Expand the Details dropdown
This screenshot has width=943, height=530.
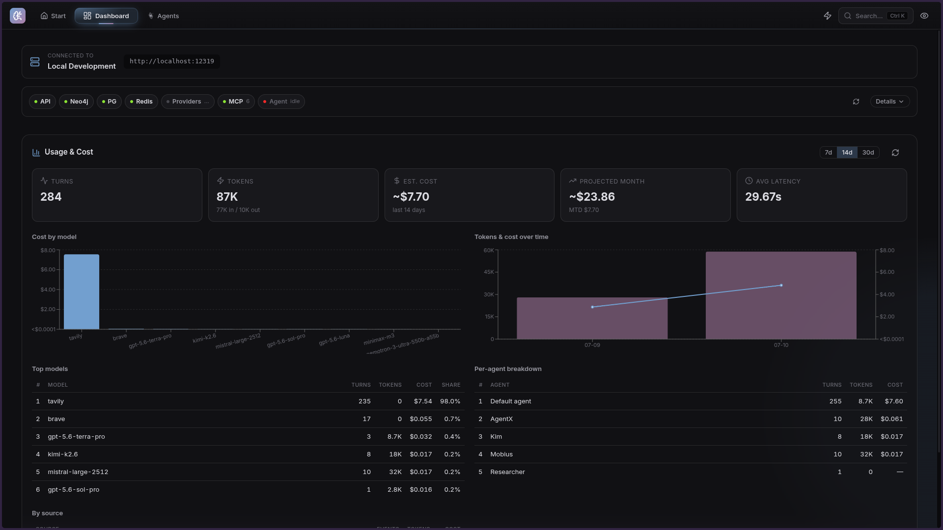(x=890, y=102)
